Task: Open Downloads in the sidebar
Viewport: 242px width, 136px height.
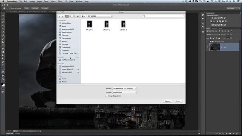Action: [66, 47]
